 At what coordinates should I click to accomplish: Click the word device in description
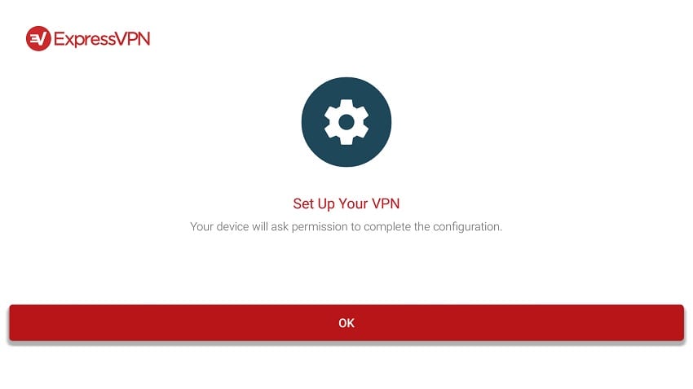(x=232, y=227)
